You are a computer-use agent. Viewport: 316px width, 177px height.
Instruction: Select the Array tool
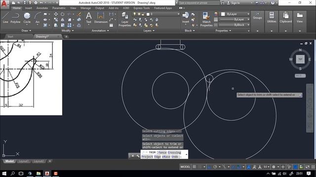(x=69, y=25)
